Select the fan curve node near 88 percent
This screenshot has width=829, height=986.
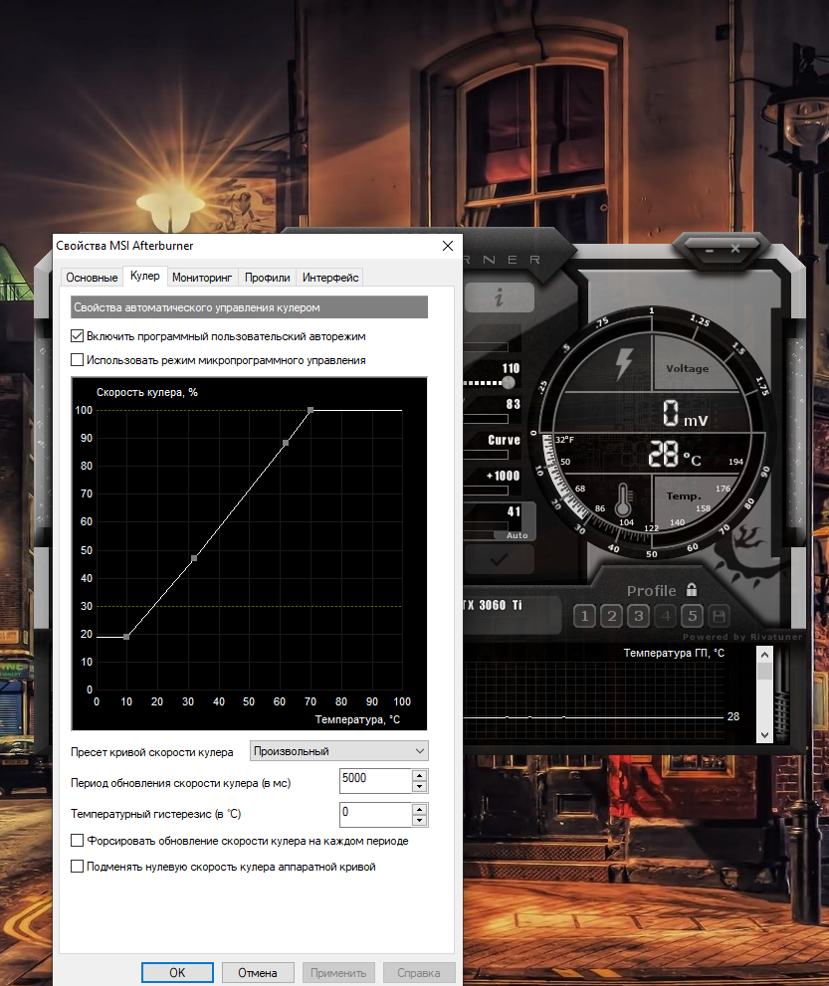click(x=286, y=444)
